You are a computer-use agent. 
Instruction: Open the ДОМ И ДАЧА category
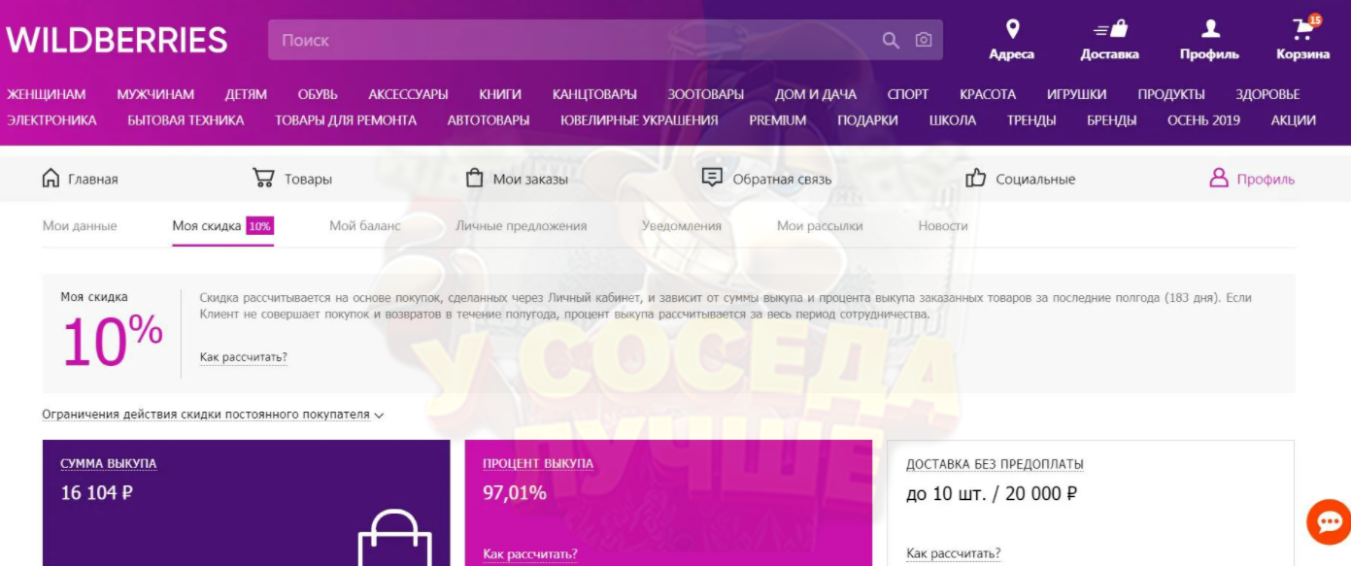coord(816,94)
